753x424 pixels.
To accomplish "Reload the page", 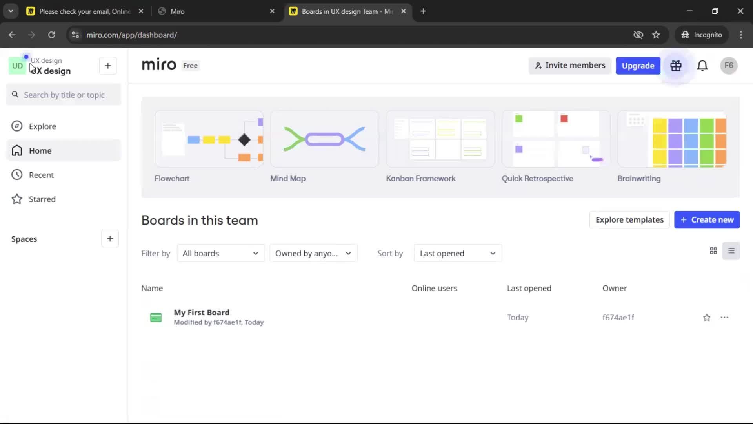I will (51, 35).
